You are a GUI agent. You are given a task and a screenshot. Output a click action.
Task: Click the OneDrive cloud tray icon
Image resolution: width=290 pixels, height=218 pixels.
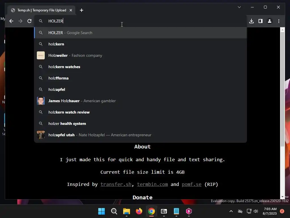pyautogui.click(x=240, y=211)
